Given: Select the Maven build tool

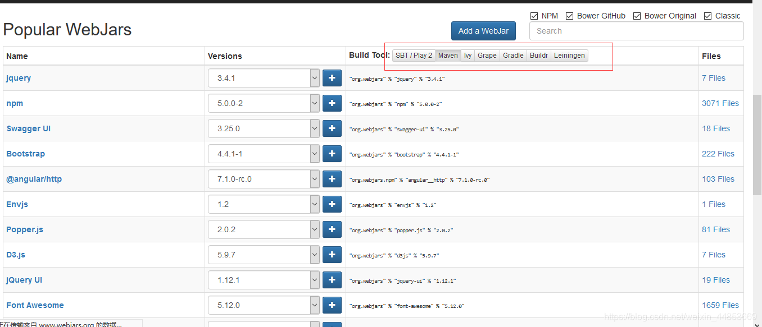Looking at the screenshot, I should click(x=448, y=56).
